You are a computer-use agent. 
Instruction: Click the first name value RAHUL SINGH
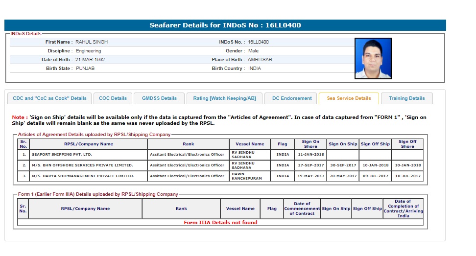pyautogui.click(x=92, y=42)
